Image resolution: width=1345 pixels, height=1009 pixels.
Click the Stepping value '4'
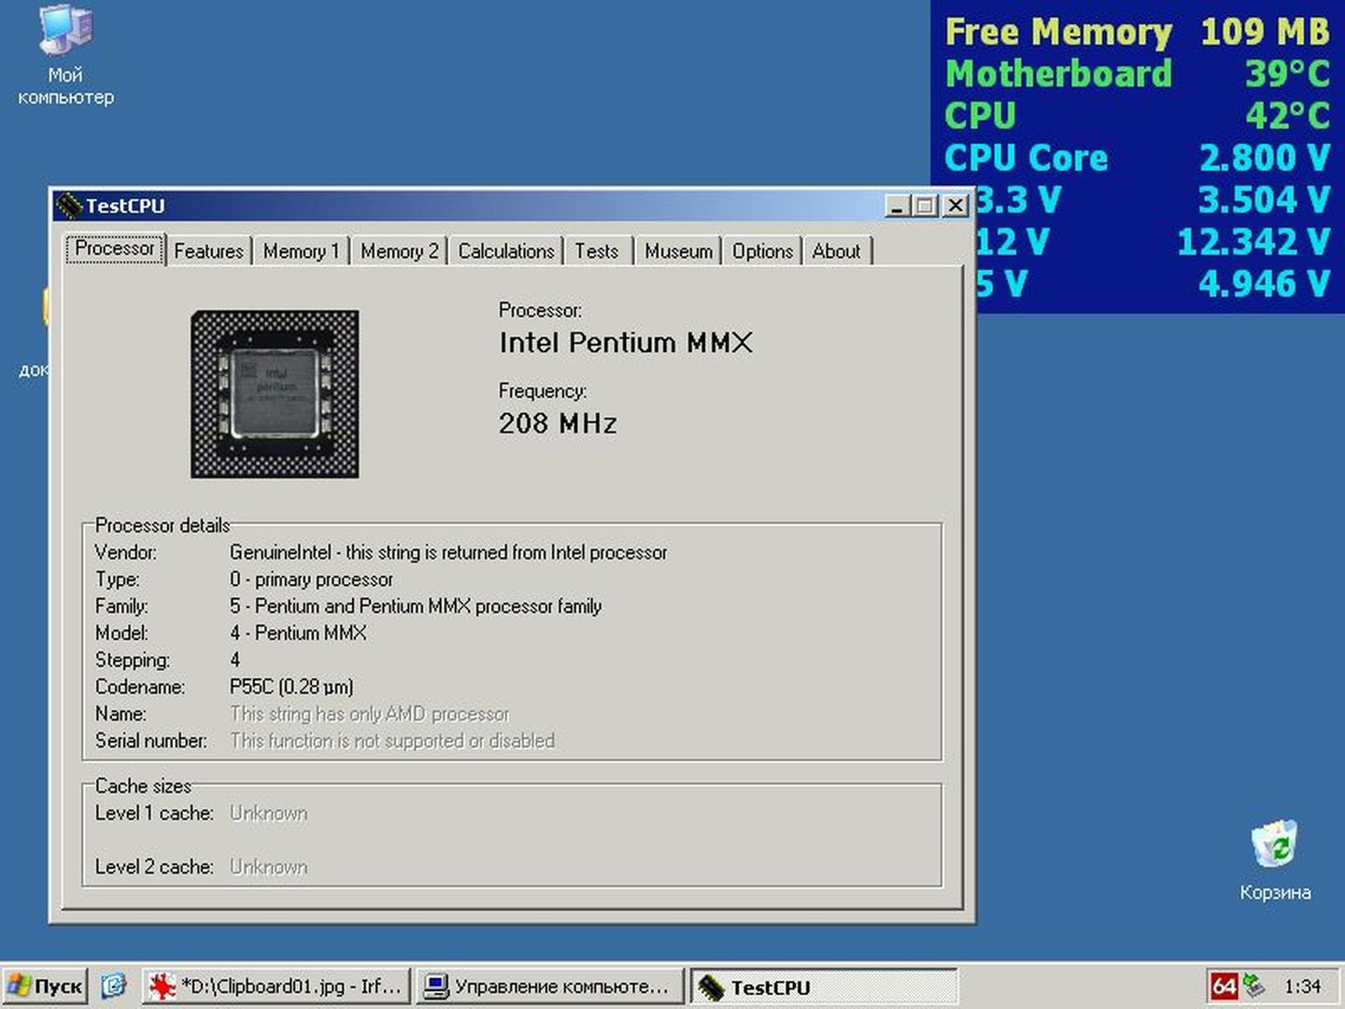click(x=235, y=660)
